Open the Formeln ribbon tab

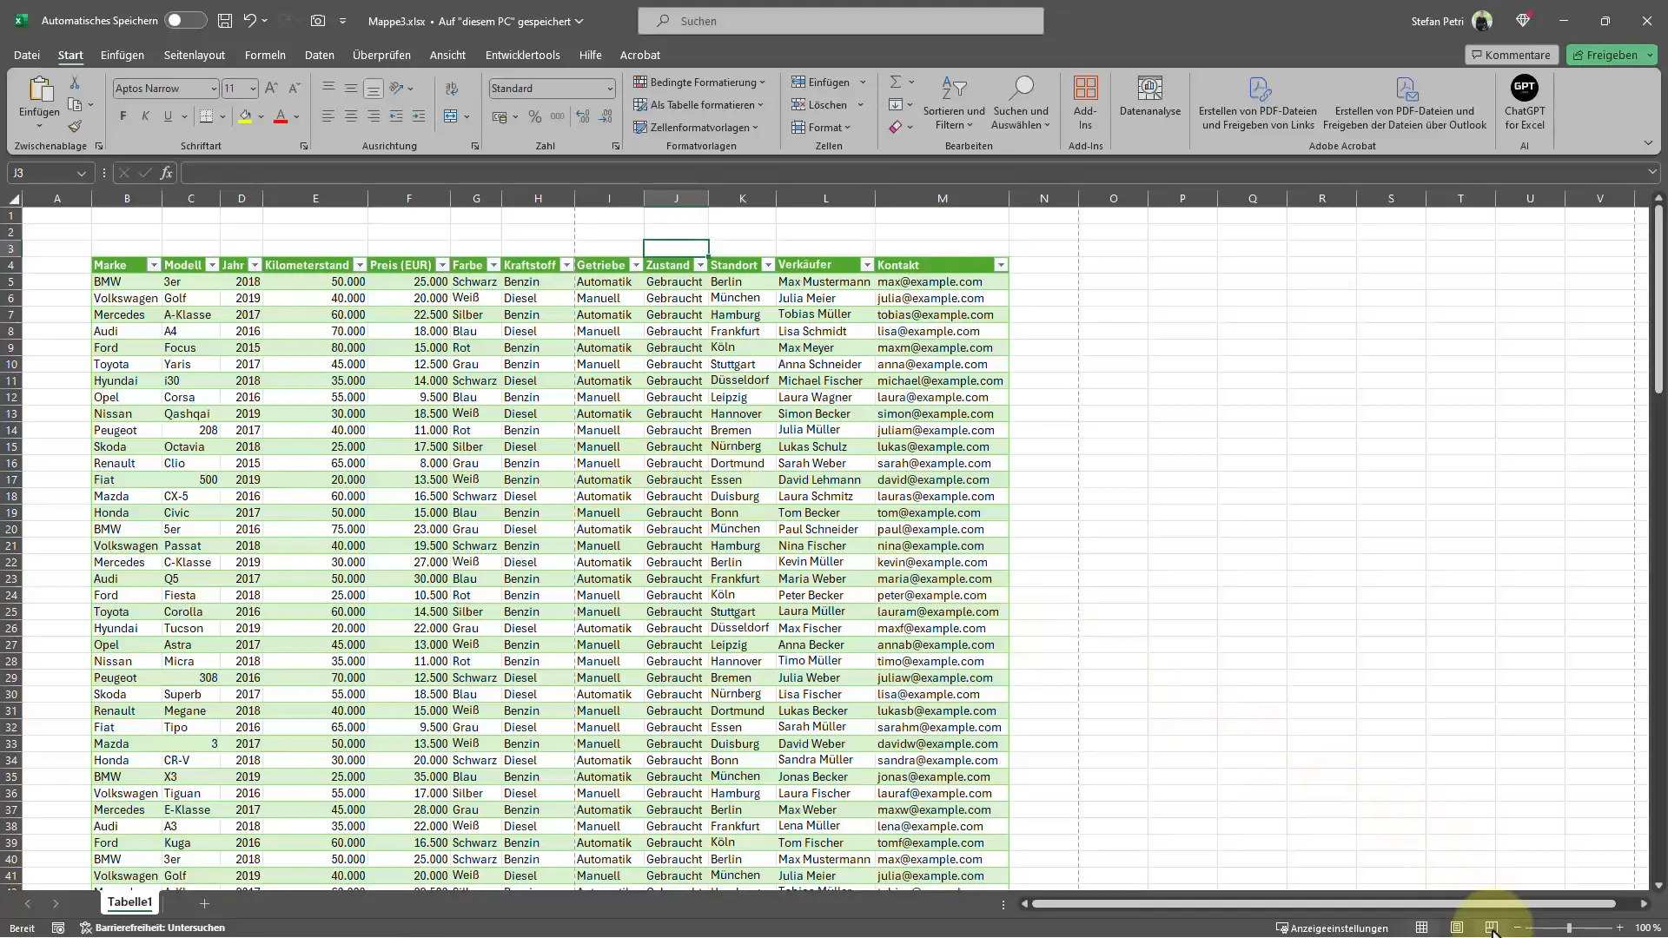(x=265, y=54)
